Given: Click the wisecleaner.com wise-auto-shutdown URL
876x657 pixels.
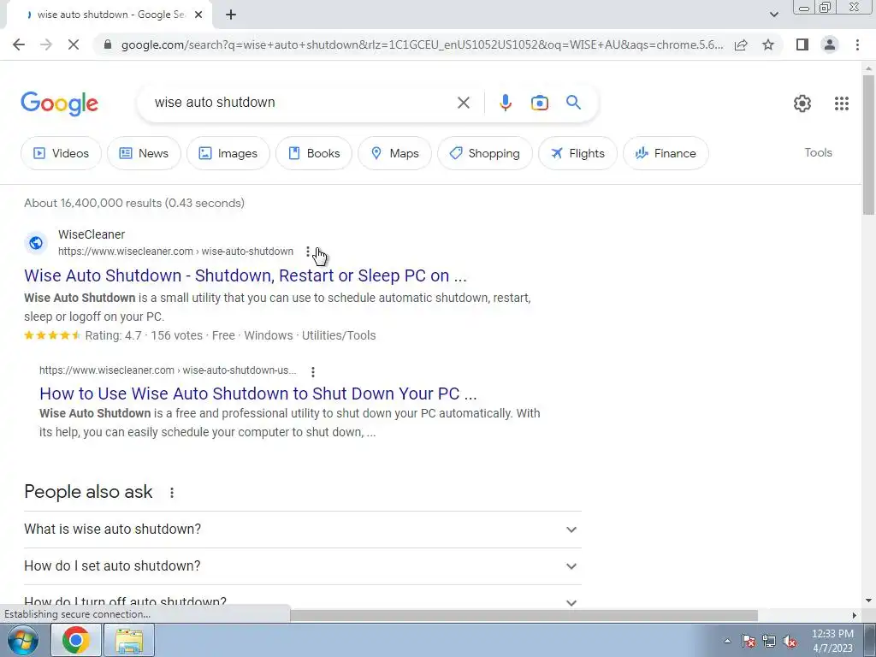Looking at the screenshot, I should pos(175,252).
